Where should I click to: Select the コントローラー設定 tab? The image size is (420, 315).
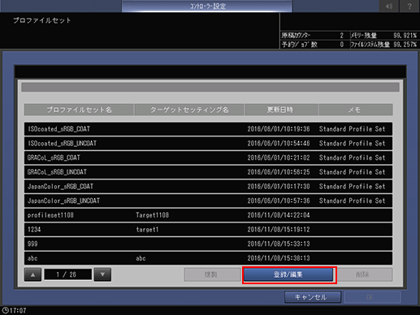(207, 6)
